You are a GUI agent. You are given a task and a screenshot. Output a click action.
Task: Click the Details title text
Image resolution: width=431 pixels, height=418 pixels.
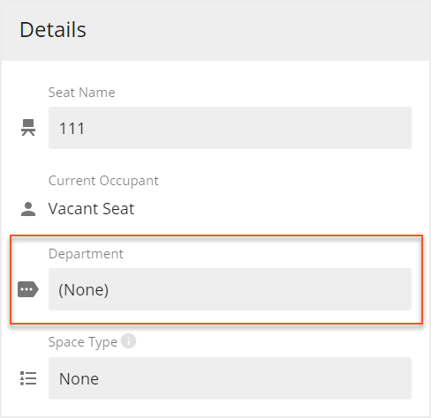(53, 30)
